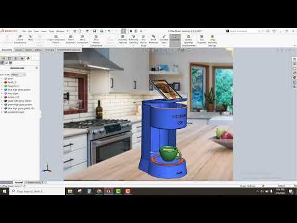Click the Insert Components tool

pyautogui.click(x=20, y=39)
